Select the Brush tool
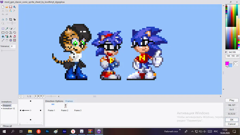The height and width of the screenshot is (135, 240). point(11,29)
